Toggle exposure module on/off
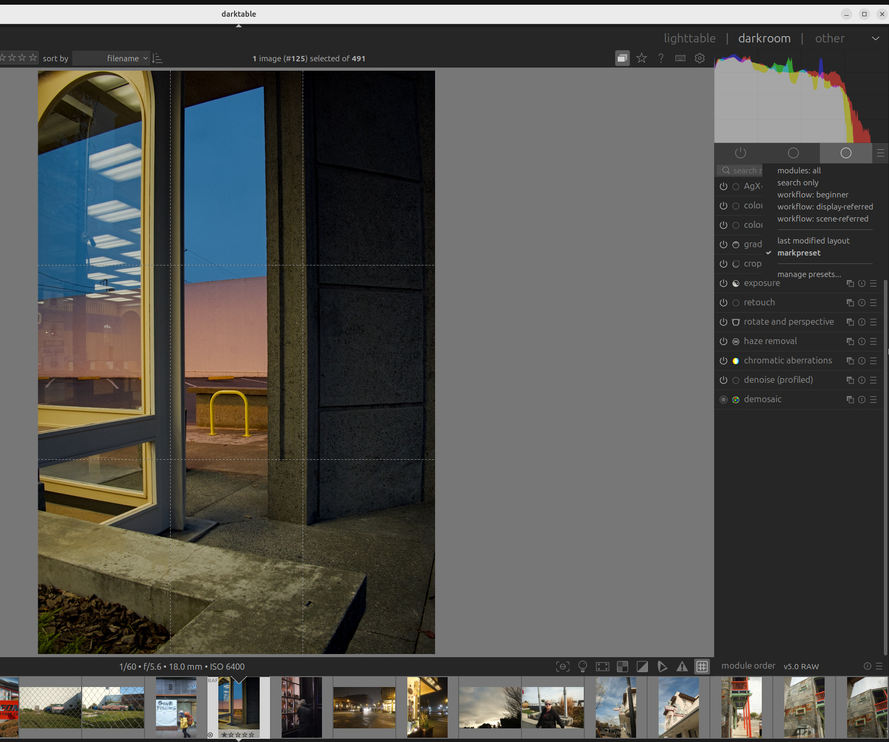Screen dimensions: 889x742 [724, 283]
